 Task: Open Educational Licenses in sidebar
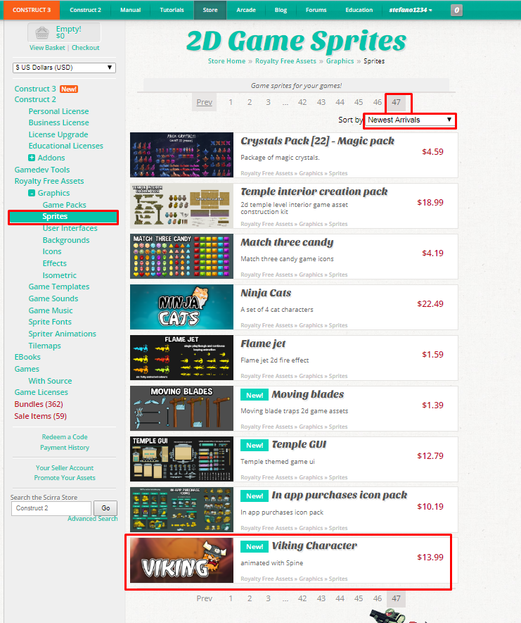pos(65,146)
